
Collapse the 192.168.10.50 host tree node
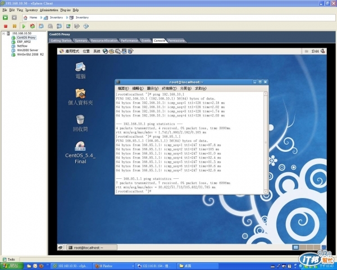pyautogui.click(x=4, y=33)
